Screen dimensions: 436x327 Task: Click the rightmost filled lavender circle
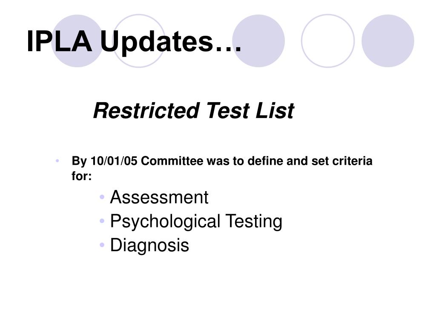tap(388, 41)
